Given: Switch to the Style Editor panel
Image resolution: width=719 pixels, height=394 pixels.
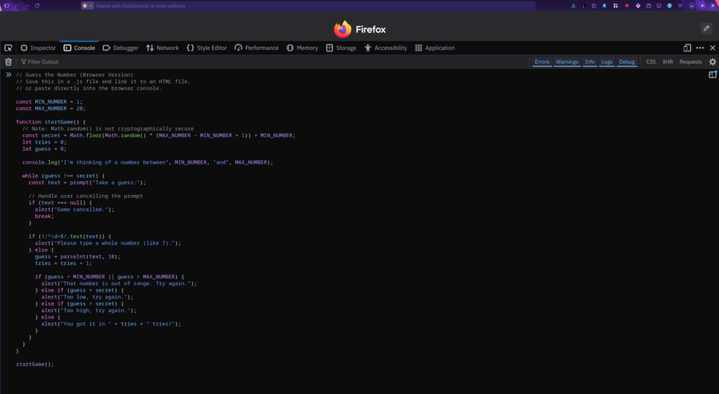Looking at the screenshot, I should point(206,48).
